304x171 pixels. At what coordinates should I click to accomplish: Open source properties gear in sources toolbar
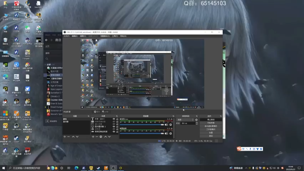101,137
